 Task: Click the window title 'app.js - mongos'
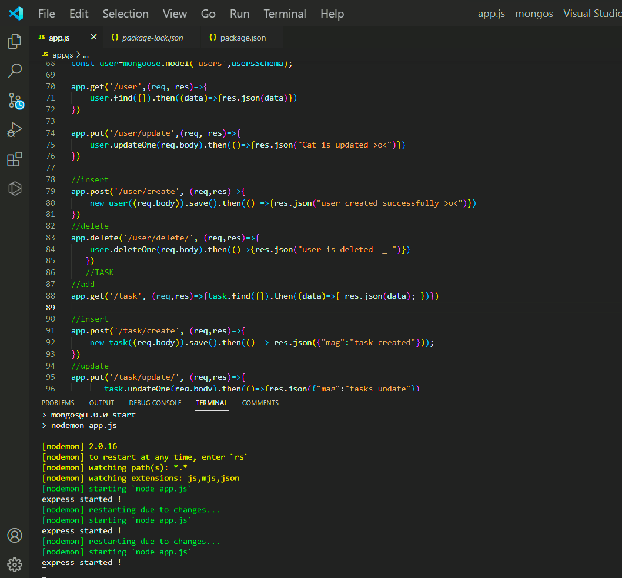click(514, 14)
